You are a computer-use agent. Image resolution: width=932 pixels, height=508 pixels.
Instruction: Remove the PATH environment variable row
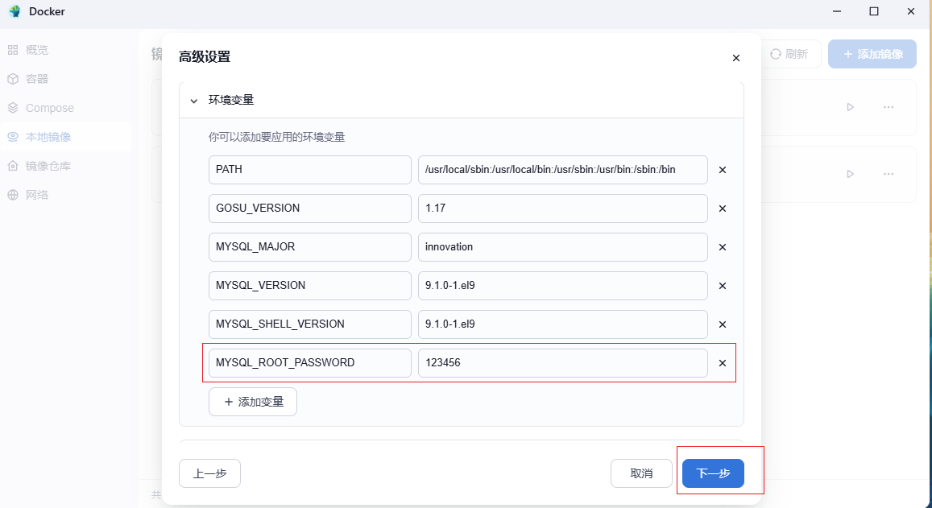pyautogui.click(x=723, y=170)
